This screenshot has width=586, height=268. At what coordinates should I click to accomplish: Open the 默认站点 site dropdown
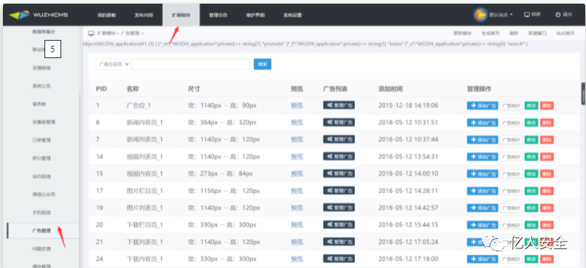click(x=501, y=15)
